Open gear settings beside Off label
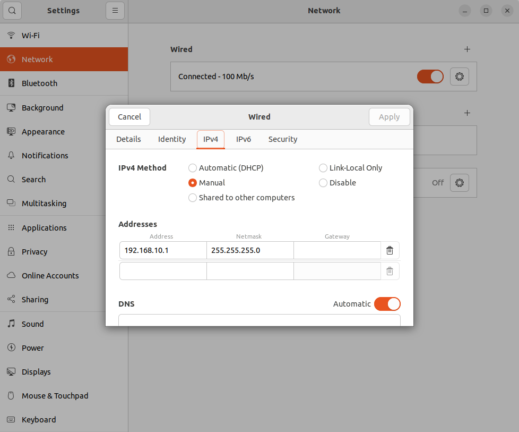Screen dimensions: 519x432 pyautogui.click(x=459, y=183)
